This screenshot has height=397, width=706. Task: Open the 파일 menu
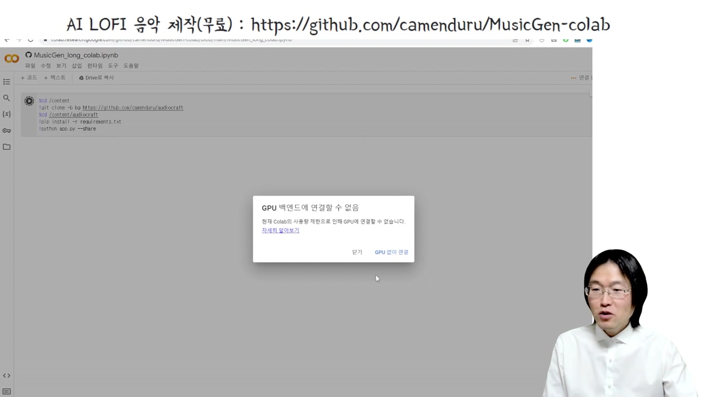[x=30, y=66]
